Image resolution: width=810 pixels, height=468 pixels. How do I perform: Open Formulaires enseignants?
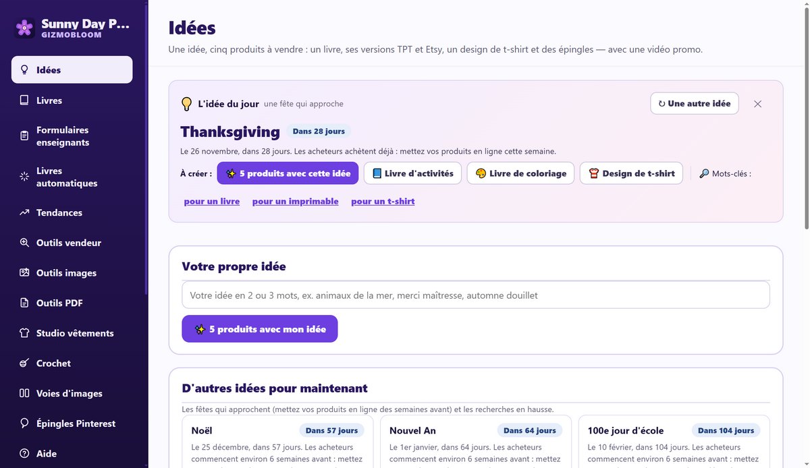(x=72, y=136)
